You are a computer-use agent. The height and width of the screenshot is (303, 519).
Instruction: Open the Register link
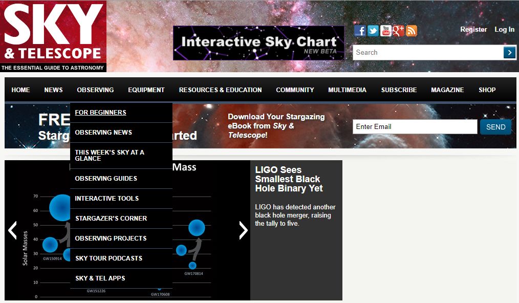(473, 30)
